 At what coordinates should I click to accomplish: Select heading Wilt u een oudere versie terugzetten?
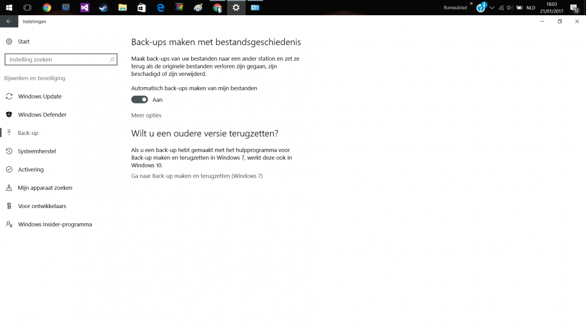coord(205,133)
